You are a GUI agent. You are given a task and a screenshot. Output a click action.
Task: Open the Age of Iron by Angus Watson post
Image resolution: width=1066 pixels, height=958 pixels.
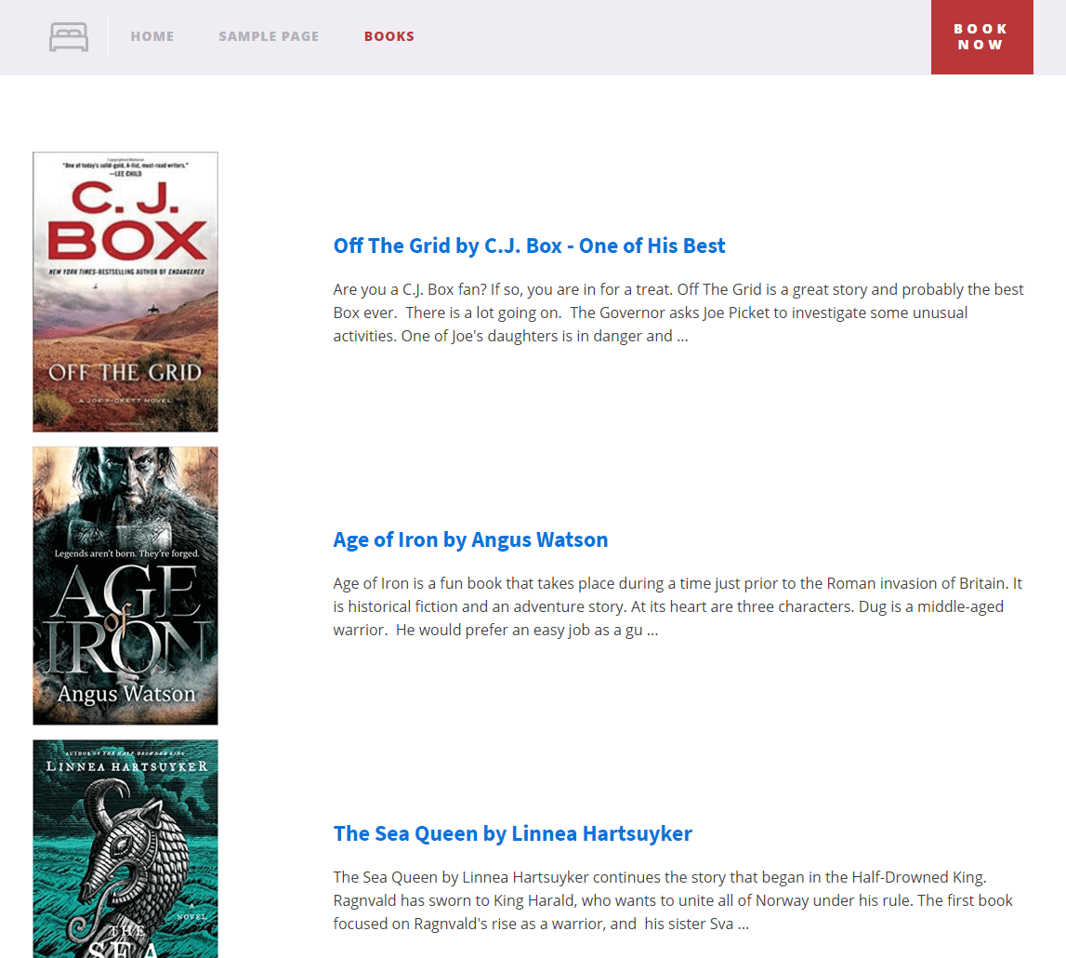470,539
